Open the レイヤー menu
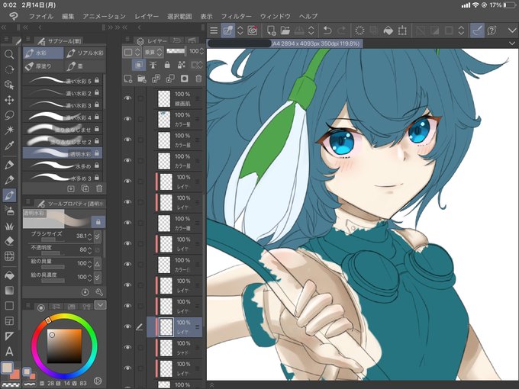The image size is (519, 389). point(147,16)
